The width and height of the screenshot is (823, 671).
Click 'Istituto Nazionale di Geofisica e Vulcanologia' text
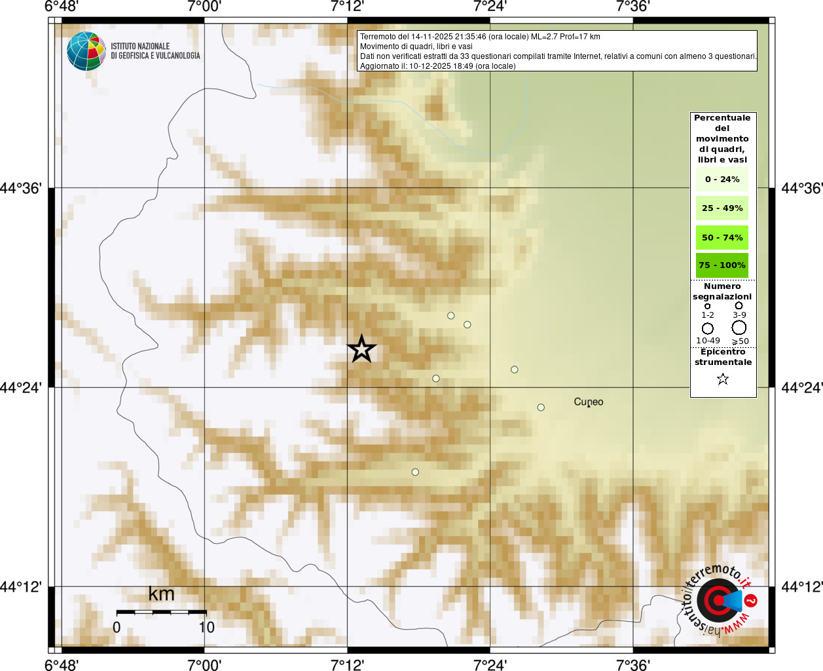(x=155, y=51)
